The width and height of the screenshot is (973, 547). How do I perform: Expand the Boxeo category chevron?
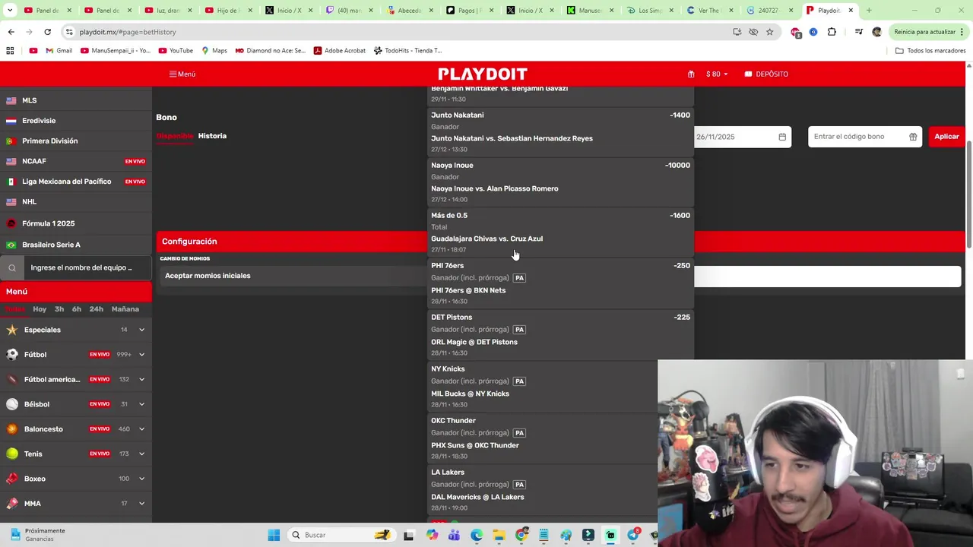141,479
